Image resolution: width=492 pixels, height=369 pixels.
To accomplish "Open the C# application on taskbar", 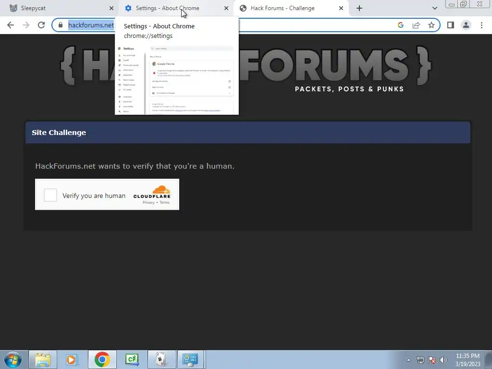I will coord(132,359).
